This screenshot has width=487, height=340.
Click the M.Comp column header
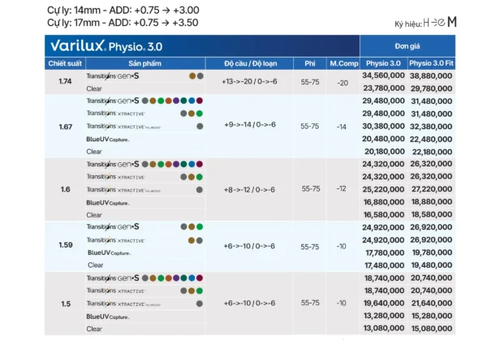point(344,63)
